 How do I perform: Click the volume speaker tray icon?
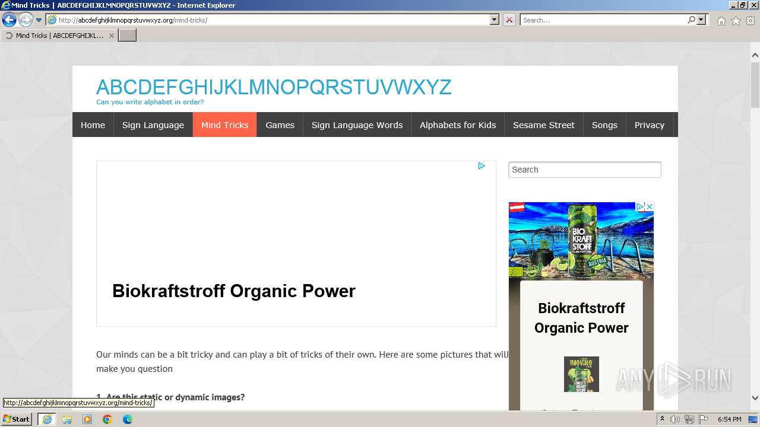click(675, 419)
